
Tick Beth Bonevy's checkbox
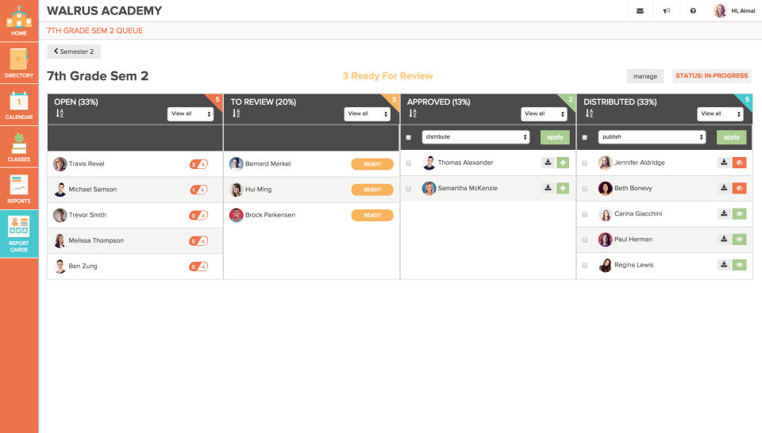pos(585,188)
